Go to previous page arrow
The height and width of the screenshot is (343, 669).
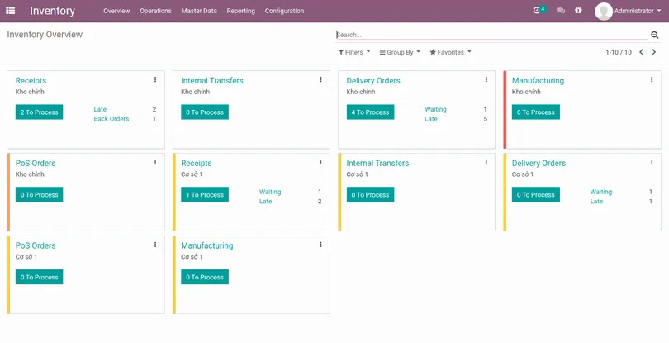(641, 52)
